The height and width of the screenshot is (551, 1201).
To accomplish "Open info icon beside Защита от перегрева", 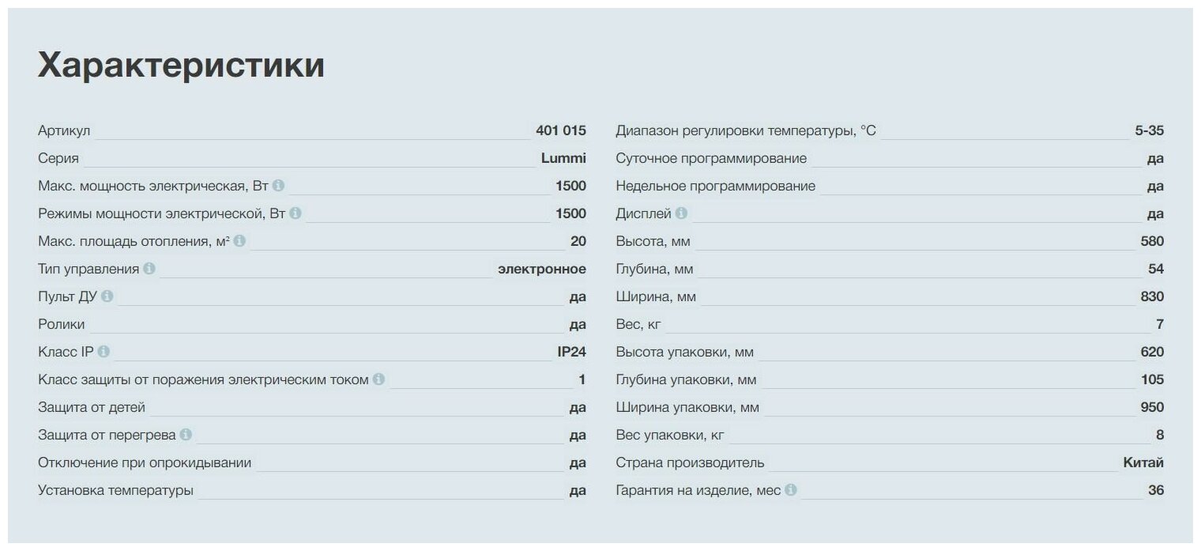I will [186, 435].
